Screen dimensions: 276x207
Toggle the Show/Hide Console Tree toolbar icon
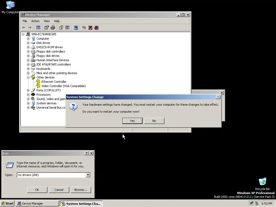38,28
